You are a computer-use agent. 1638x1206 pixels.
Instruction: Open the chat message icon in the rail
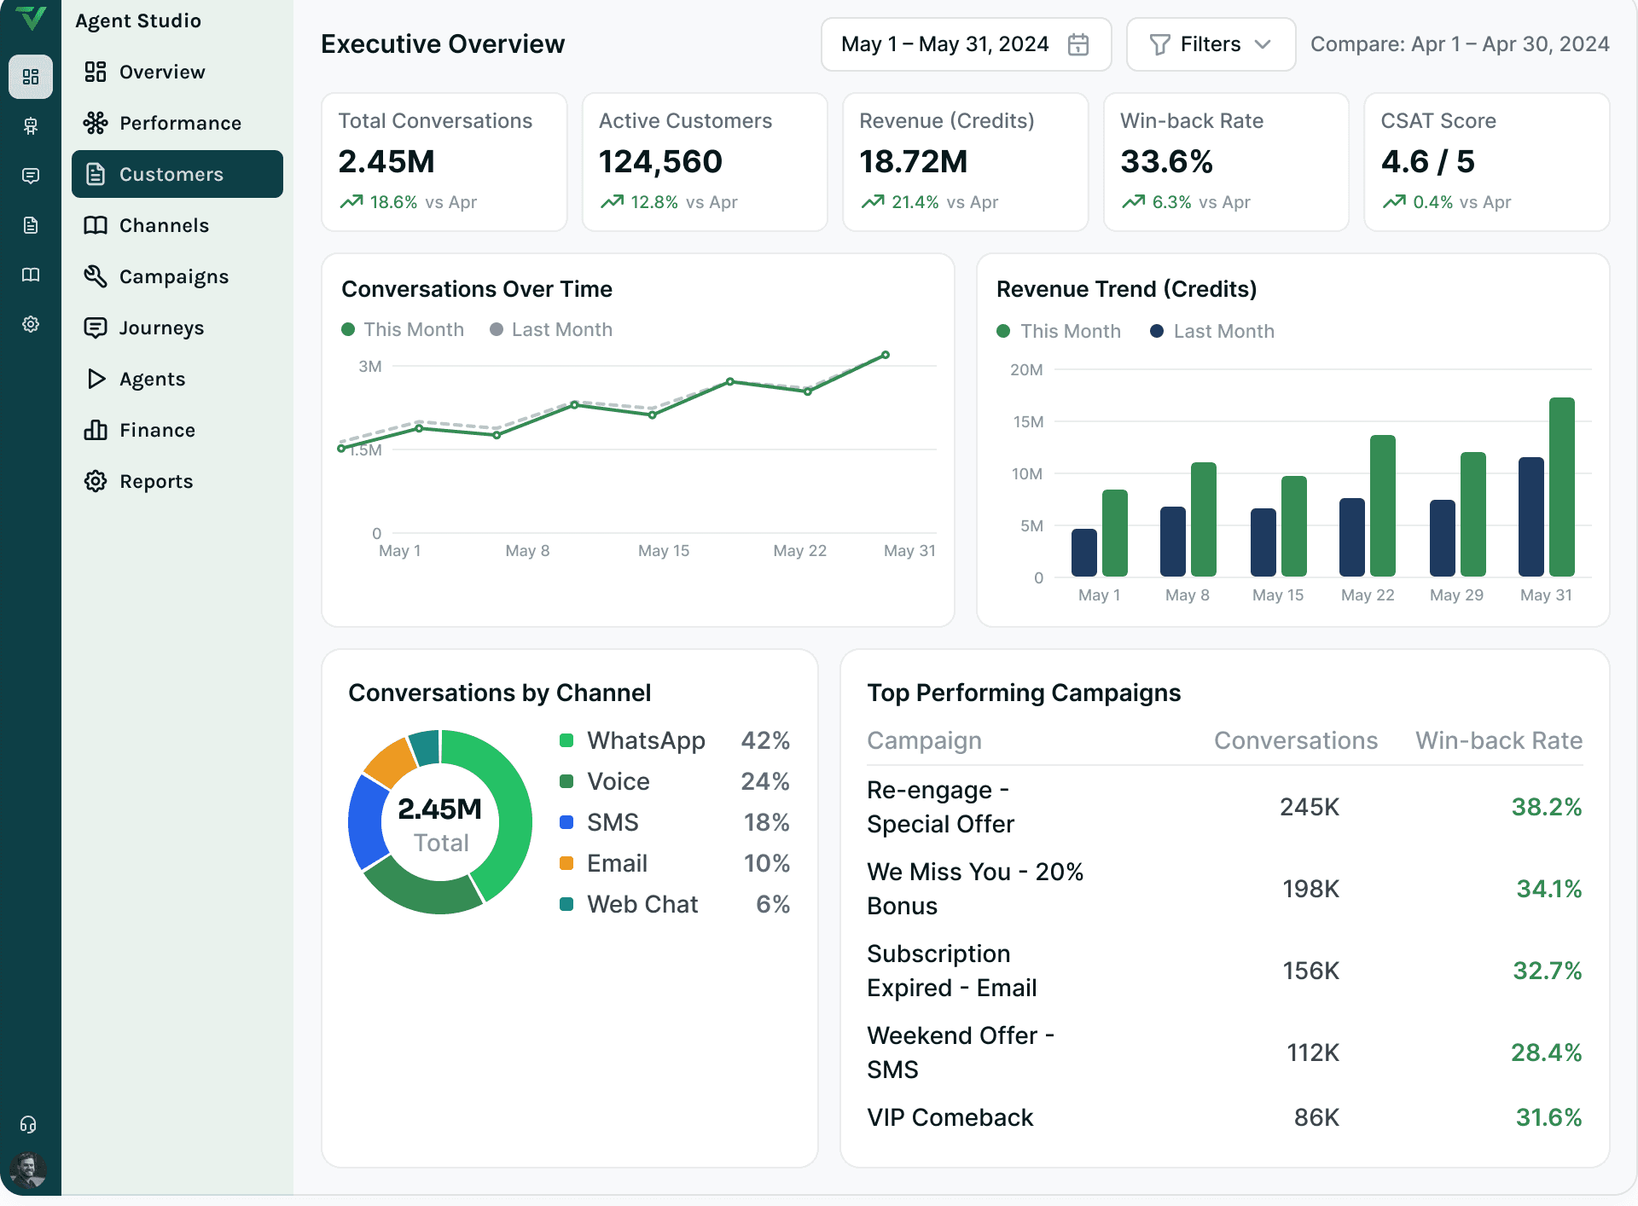coord(31,176)
